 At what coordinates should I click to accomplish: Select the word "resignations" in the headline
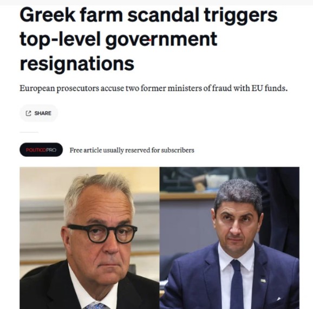coord(77,64)
